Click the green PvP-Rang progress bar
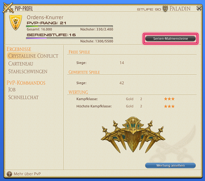 [69, 26]
